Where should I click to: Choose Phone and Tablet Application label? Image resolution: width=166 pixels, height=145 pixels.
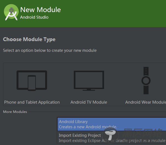click(x=32, y=102)
